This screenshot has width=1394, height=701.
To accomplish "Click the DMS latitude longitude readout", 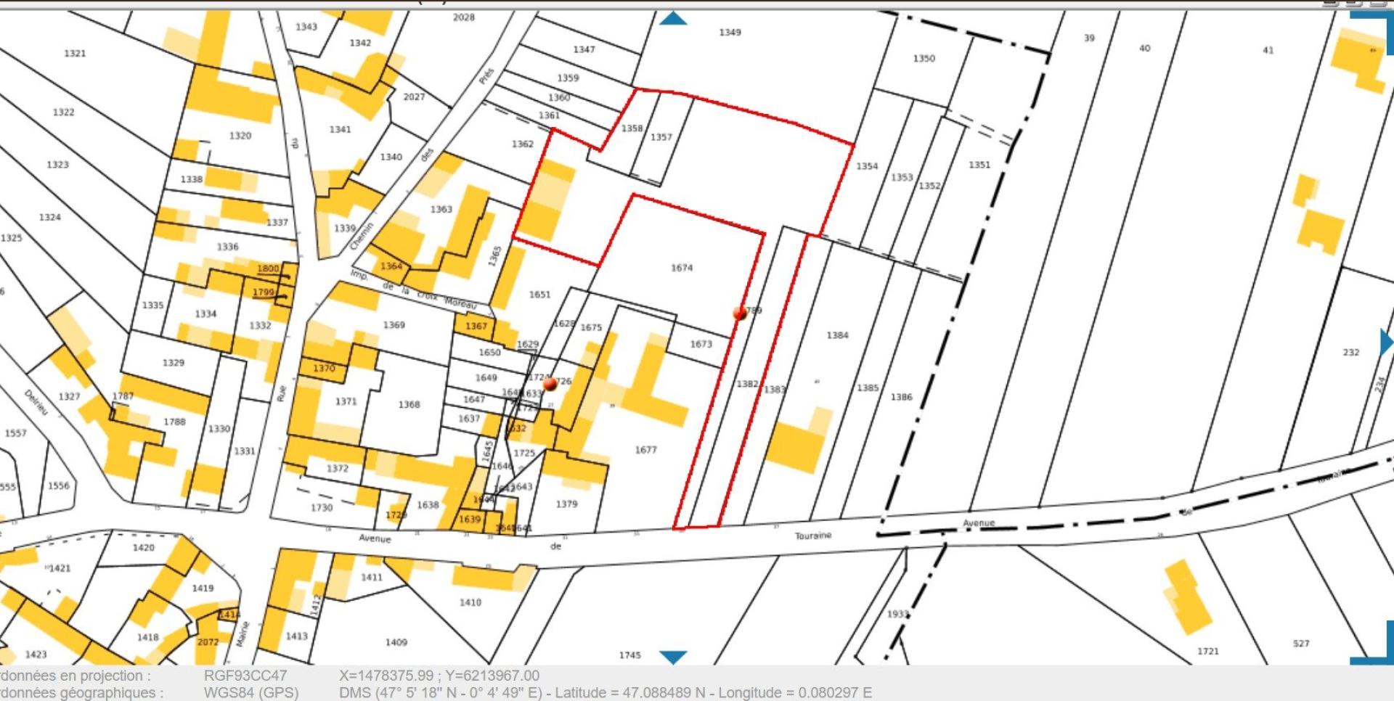I will [x=605, y=693].
